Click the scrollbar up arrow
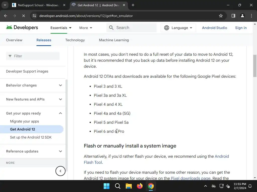 click(255, 24)
